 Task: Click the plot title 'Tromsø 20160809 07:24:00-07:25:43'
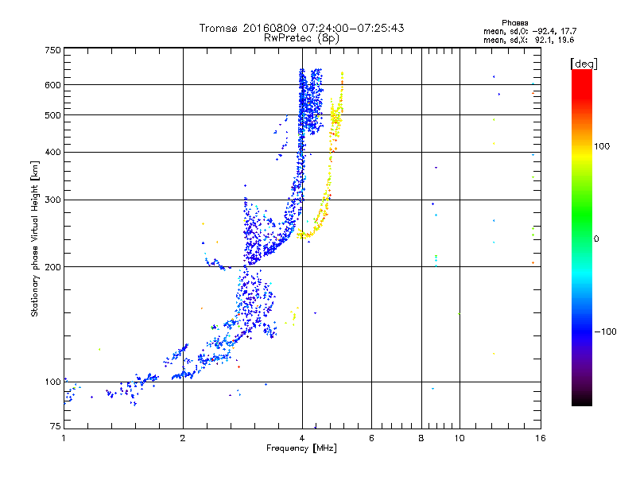pyautogui.click(x=301, y=28)
